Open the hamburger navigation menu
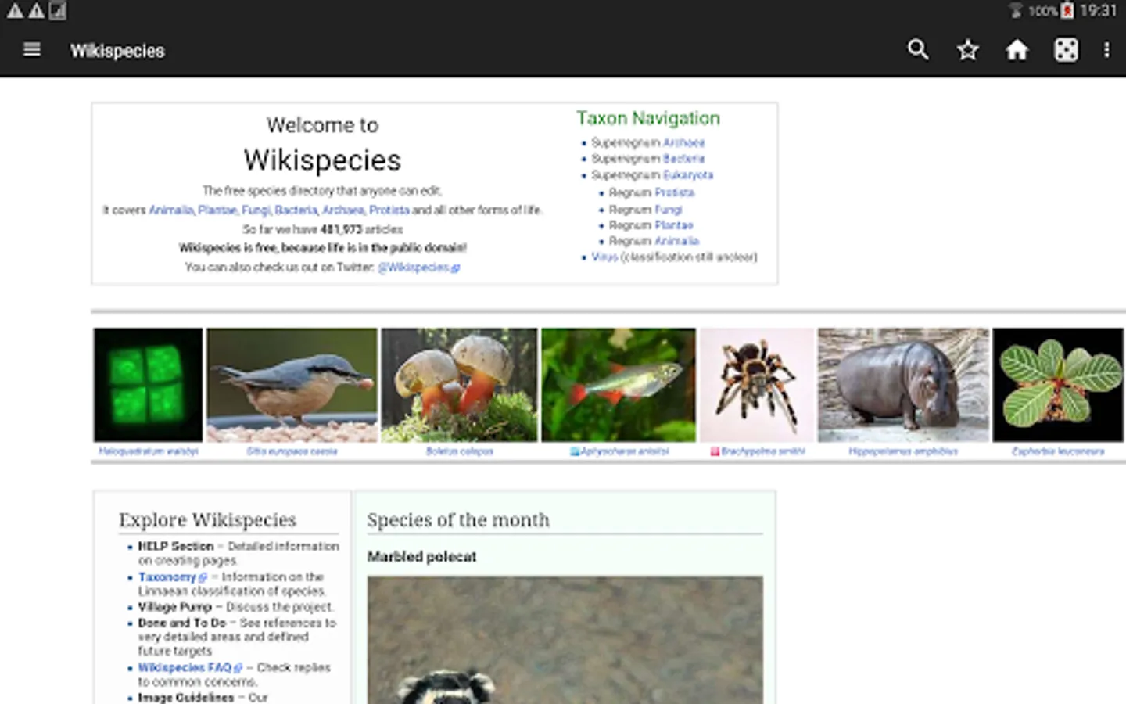1126x704 pixels. click(32, 50)
